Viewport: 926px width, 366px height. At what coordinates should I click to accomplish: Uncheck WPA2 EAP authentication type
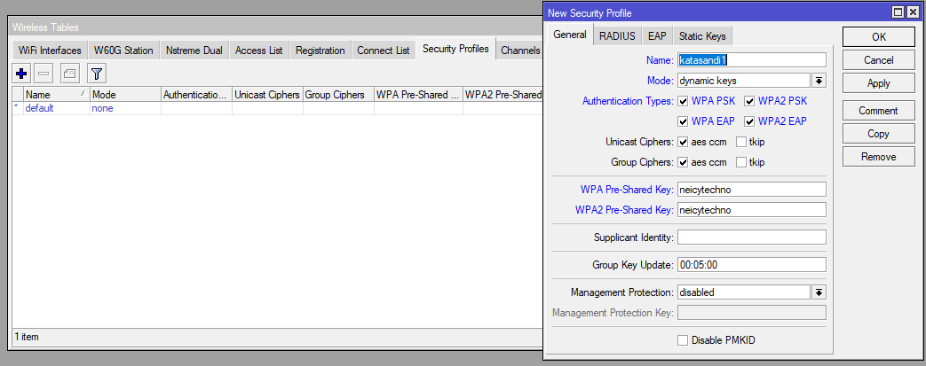(749, 121)
